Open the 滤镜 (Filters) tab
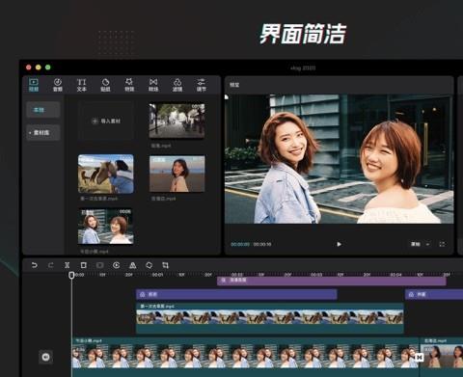Image resolution: width=463 pixels, height=377 pixels. click(x=177, y=85)
